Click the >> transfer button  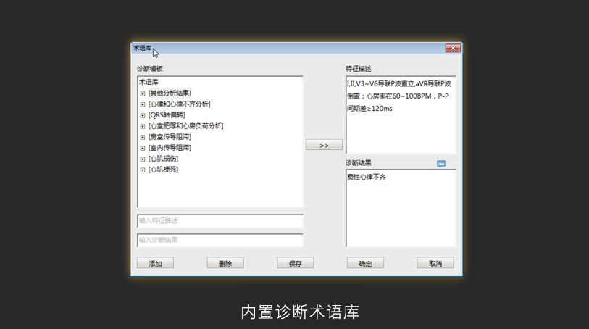pyautogui.click(x=324, y=145)
